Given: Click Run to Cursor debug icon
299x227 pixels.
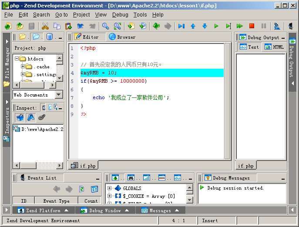Looking at the screenshot, I should pyautogui.click(x=228, y=26).
